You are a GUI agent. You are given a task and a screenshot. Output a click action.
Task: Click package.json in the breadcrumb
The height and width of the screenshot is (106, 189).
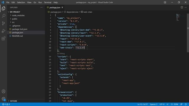point(56,12)
